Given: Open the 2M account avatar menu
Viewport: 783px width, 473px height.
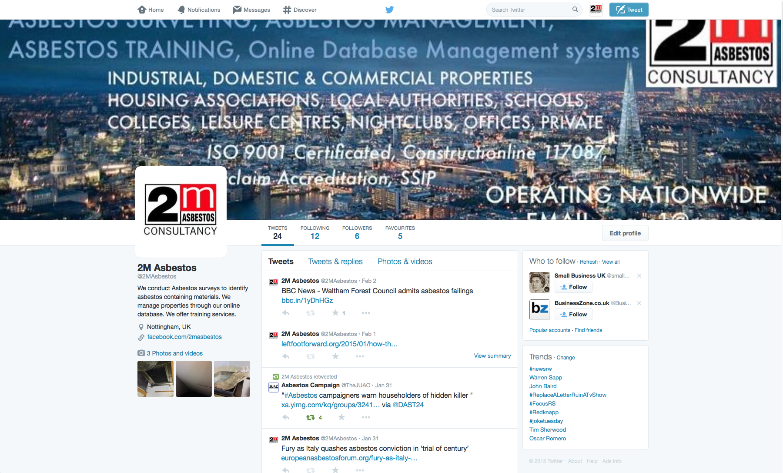Looking at the screenshot, I should pos(596,9).
